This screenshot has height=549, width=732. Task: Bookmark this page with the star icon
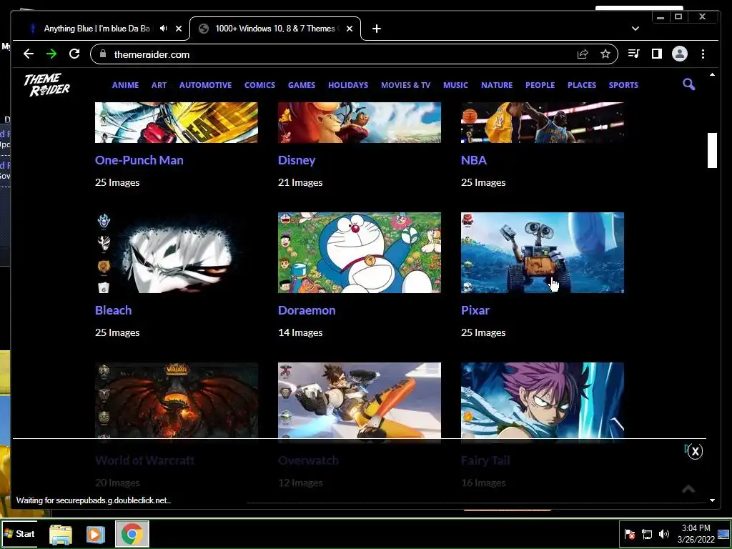(605, 54)
